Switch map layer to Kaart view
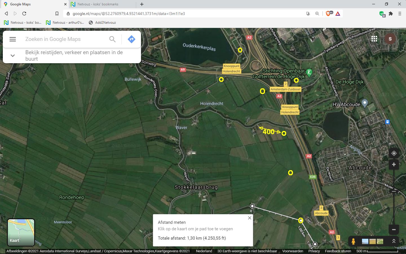Image resolution: width=406 pixels, height=254 pixels. click(x=21, y=232)
